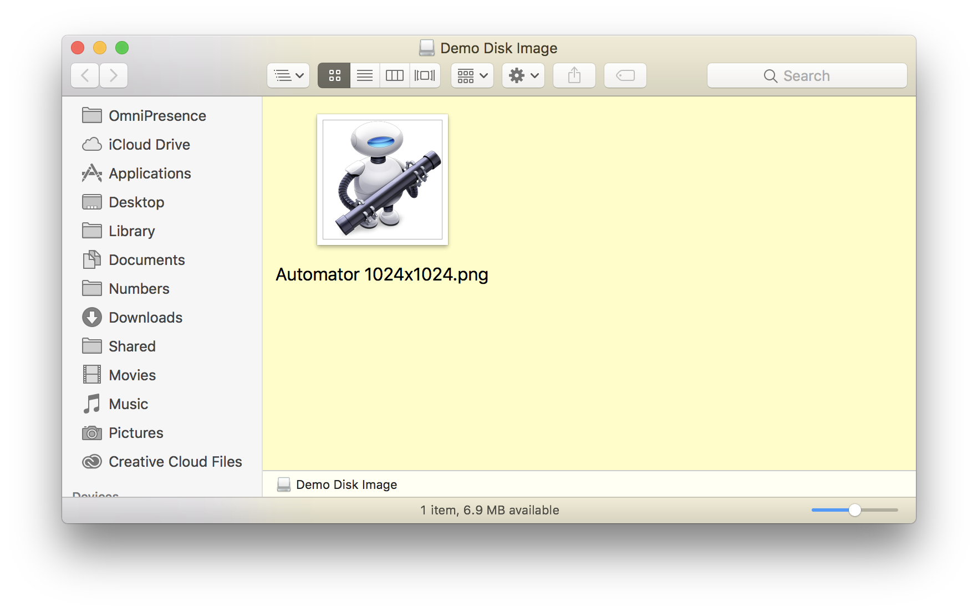978x612 pixels.
Task: Switch to cover flow view
Action: pos(425,75)
